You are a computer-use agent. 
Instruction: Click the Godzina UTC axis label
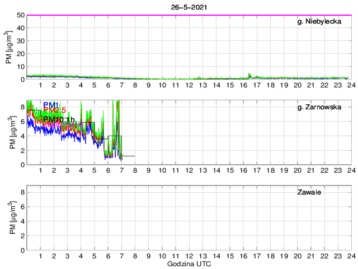[189, 264]
